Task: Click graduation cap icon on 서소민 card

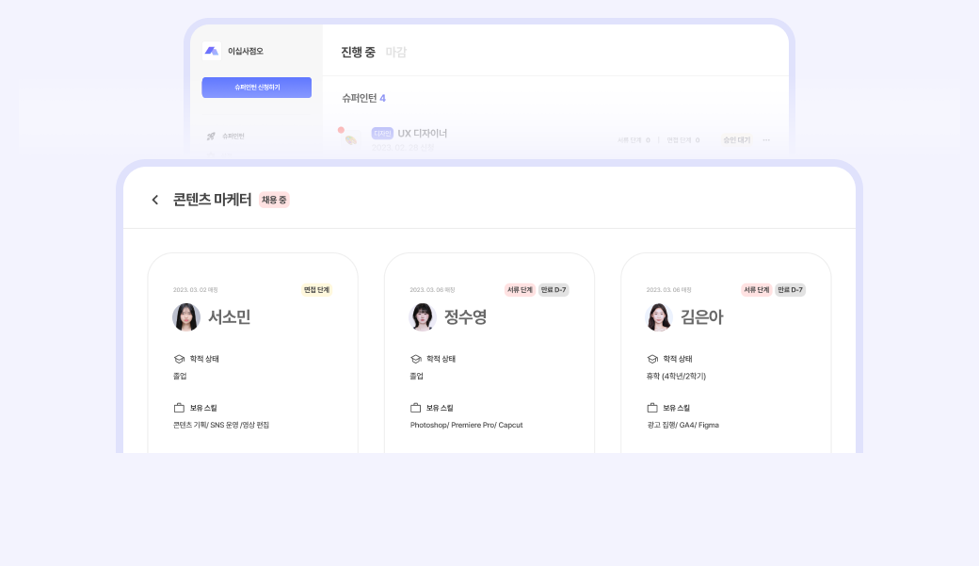Action: coord(179,359)
